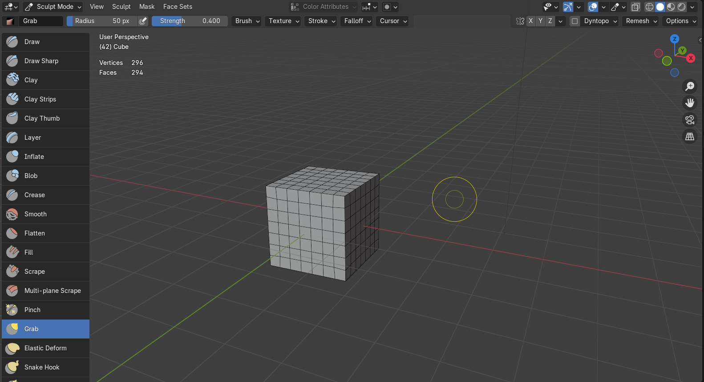Open the Falloff settings dropdown
Image resolution: width=704 pixels, height=382 pixels.
coord(356,21)
